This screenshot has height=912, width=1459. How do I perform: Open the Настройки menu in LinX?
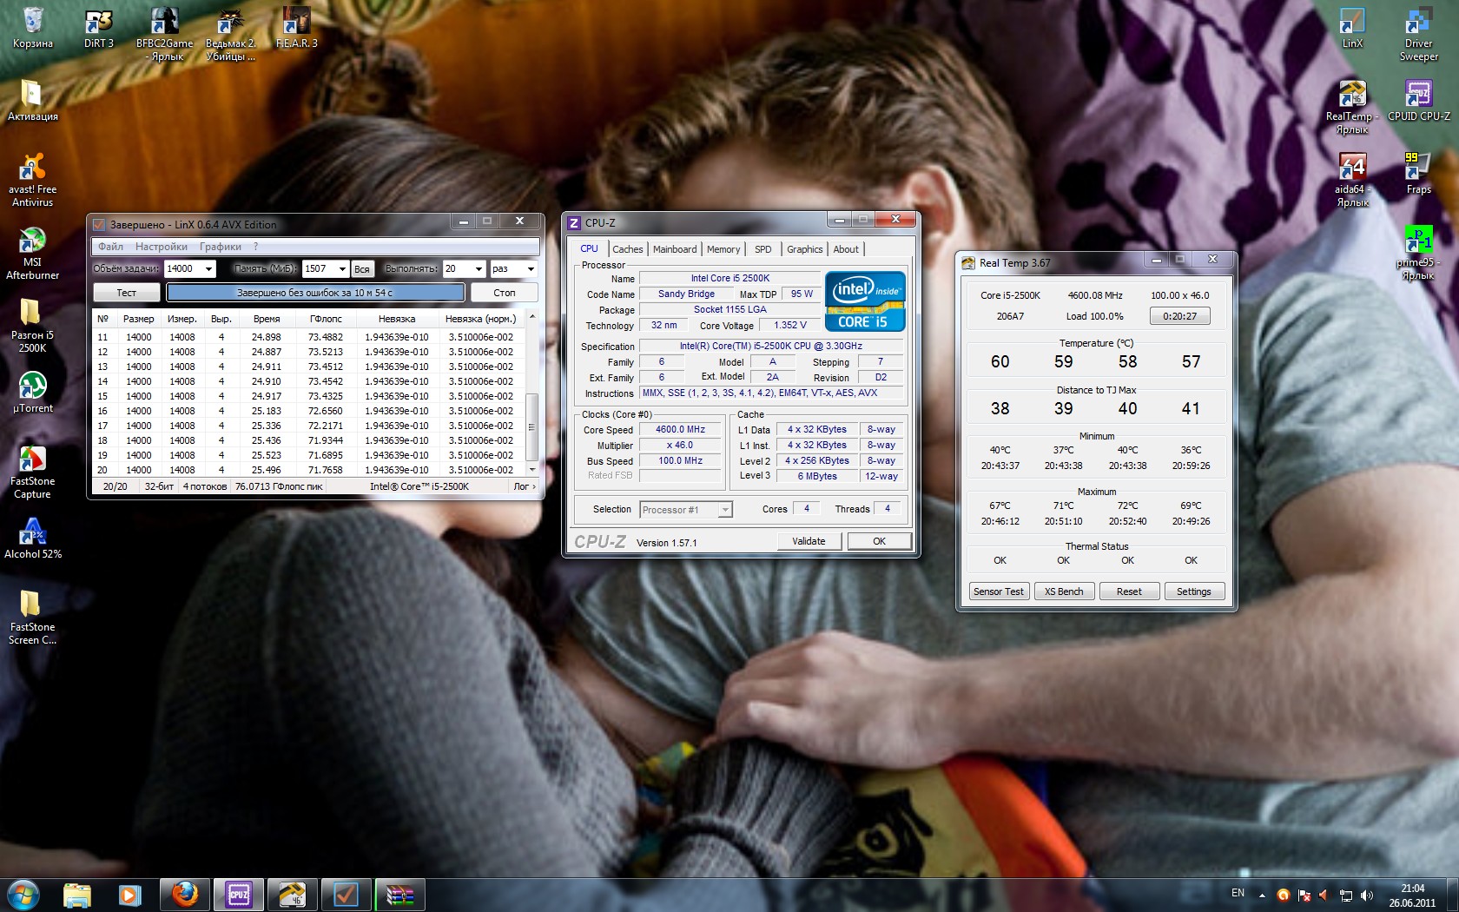[161, 247]
